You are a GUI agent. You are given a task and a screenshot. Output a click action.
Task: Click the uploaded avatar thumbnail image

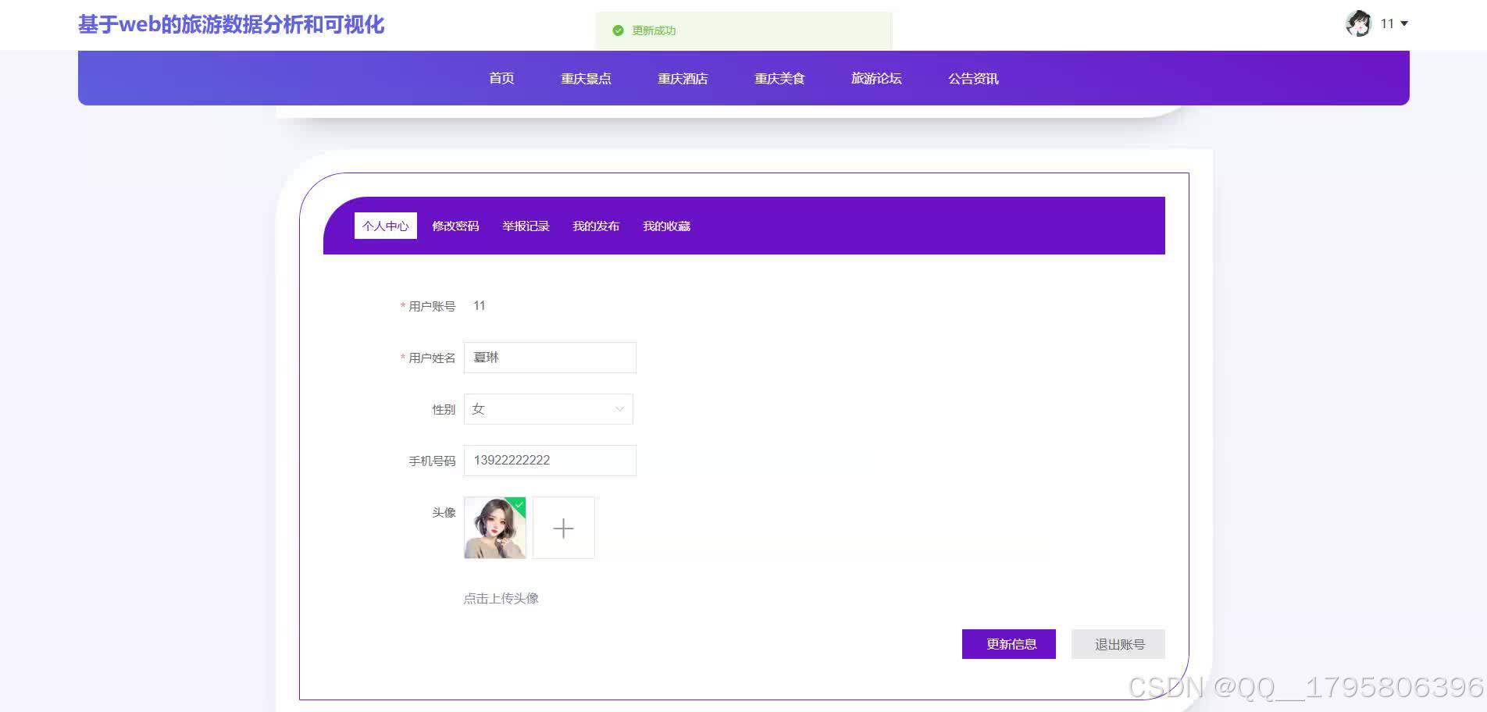(494, 528)
